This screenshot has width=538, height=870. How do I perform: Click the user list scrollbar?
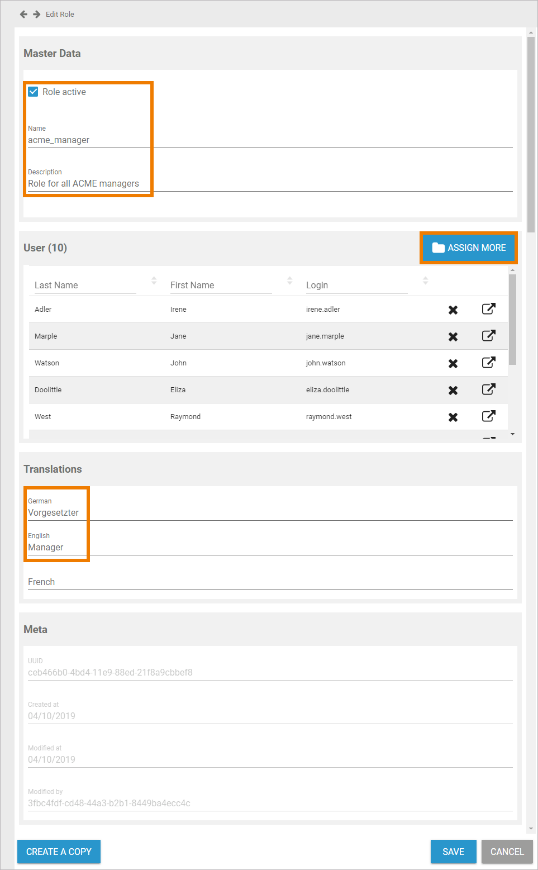[x=512, y=318]
